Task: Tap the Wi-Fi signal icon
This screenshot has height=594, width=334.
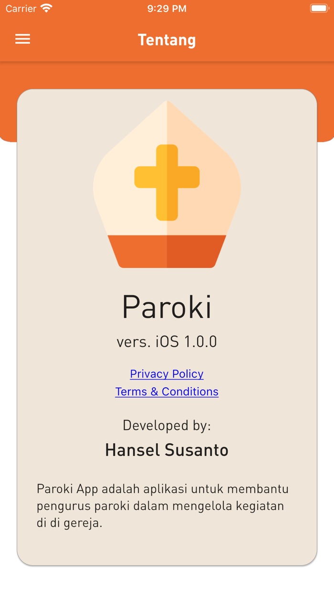Action: coord(46,8)
